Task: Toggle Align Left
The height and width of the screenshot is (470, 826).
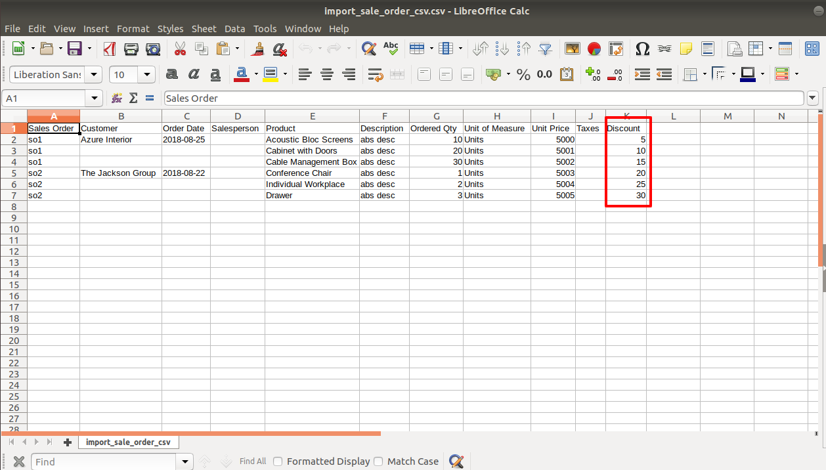Action: tap(304, 74)
